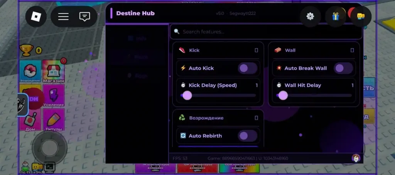Tap the green potion timer icon

25,168
